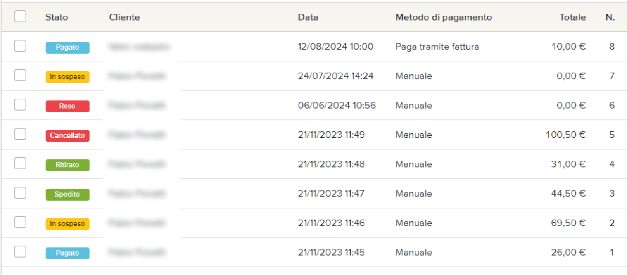Sort by Metodo di pagamento column
The height and width of the screenshot is (275, 627).
pyautogui.click(x=443, y=17)
